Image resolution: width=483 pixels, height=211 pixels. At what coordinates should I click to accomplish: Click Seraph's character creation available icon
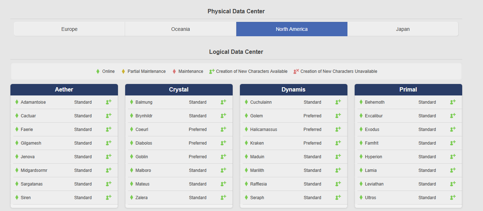[338, 197]
